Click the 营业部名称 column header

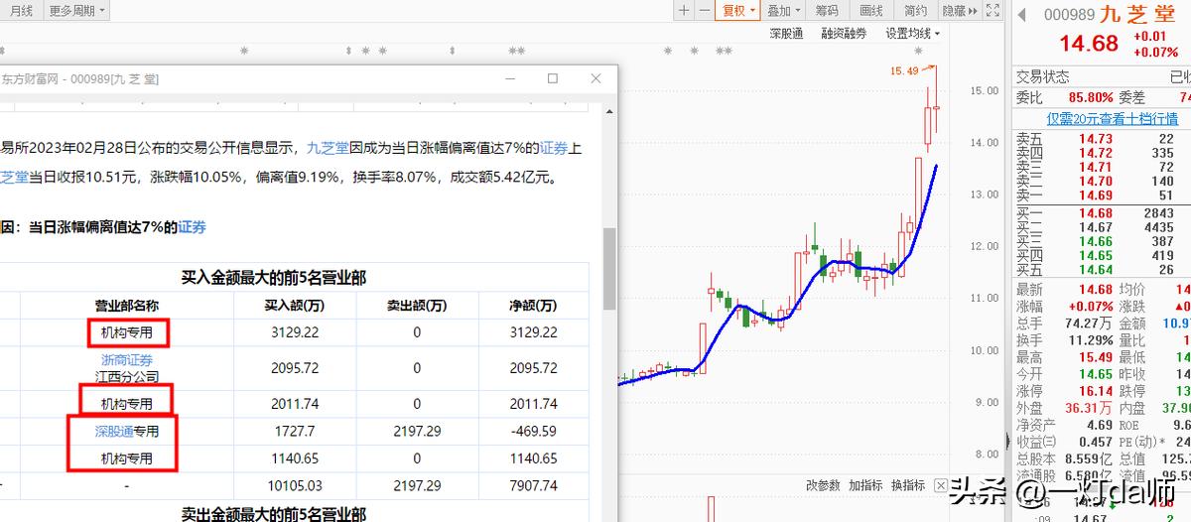pyautogui.click(x=126, y=306)
